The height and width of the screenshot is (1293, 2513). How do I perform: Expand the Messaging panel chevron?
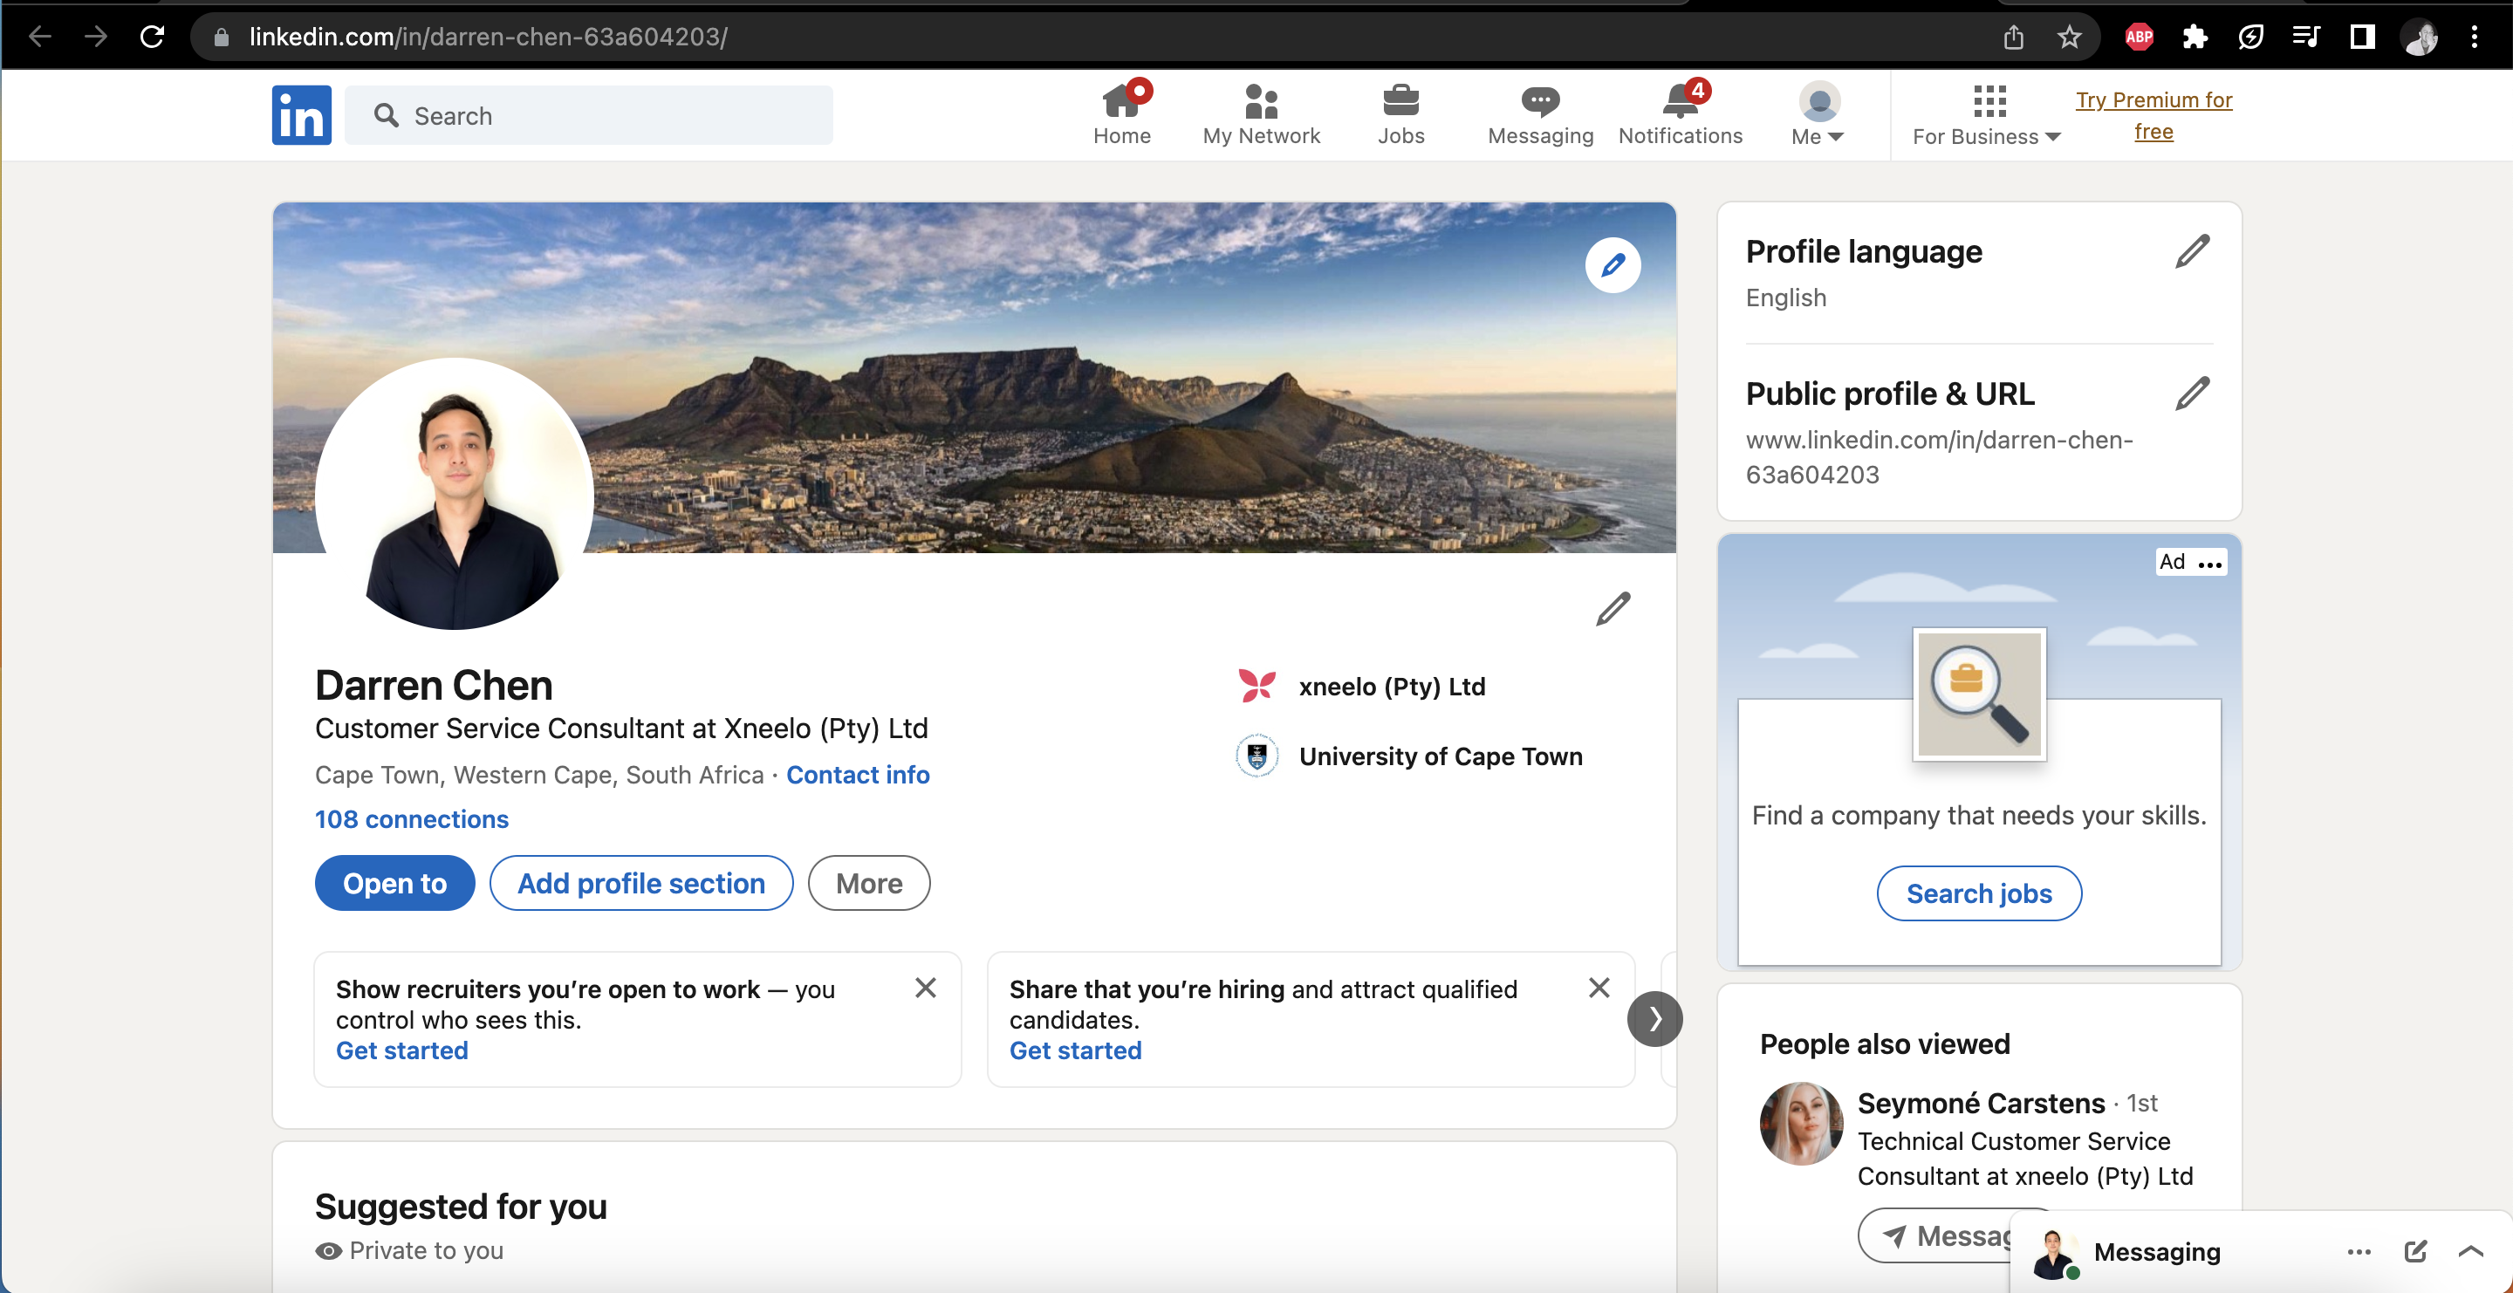click(2470, 1251)
